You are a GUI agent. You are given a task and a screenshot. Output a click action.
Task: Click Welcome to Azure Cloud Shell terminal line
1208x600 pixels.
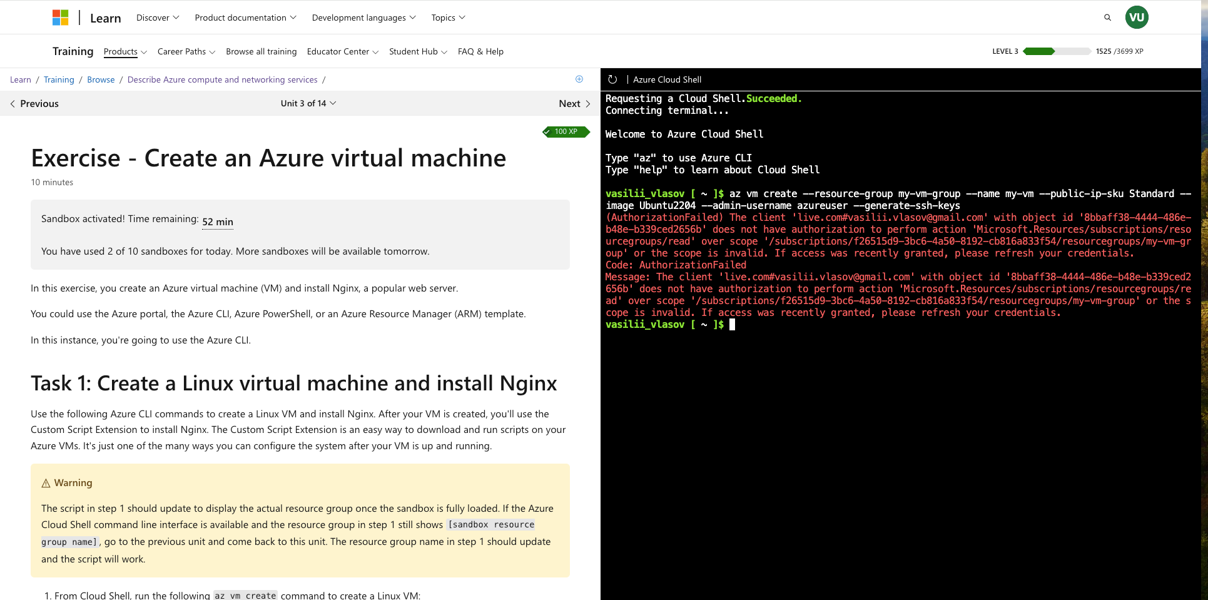[684, 134]
